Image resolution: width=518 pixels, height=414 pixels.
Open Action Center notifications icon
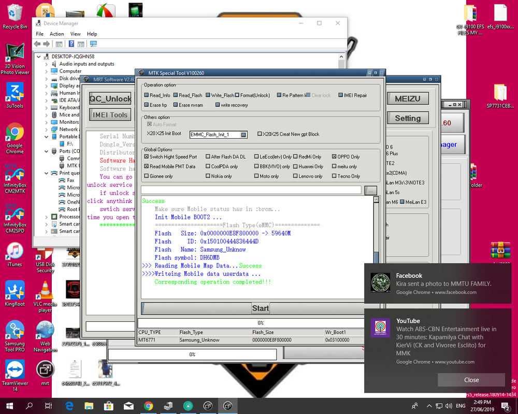[505, 406]
